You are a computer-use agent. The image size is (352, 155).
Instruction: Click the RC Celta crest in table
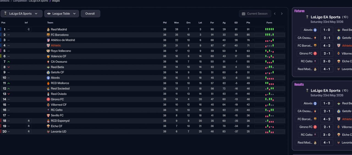click(x=48, y=110)
